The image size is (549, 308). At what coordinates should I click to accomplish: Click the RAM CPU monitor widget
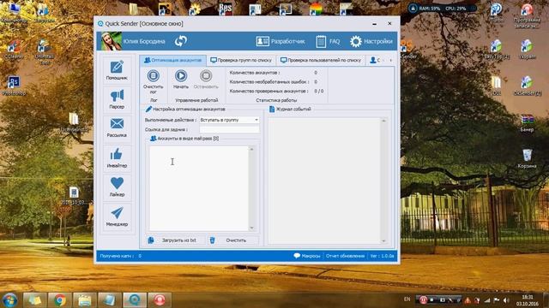(442, 8)
